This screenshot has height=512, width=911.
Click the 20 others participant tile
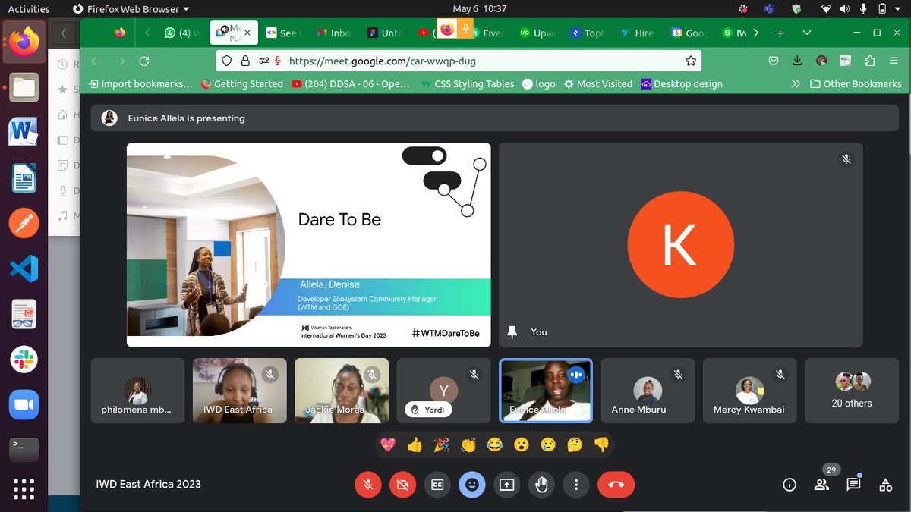coord(851,390)
